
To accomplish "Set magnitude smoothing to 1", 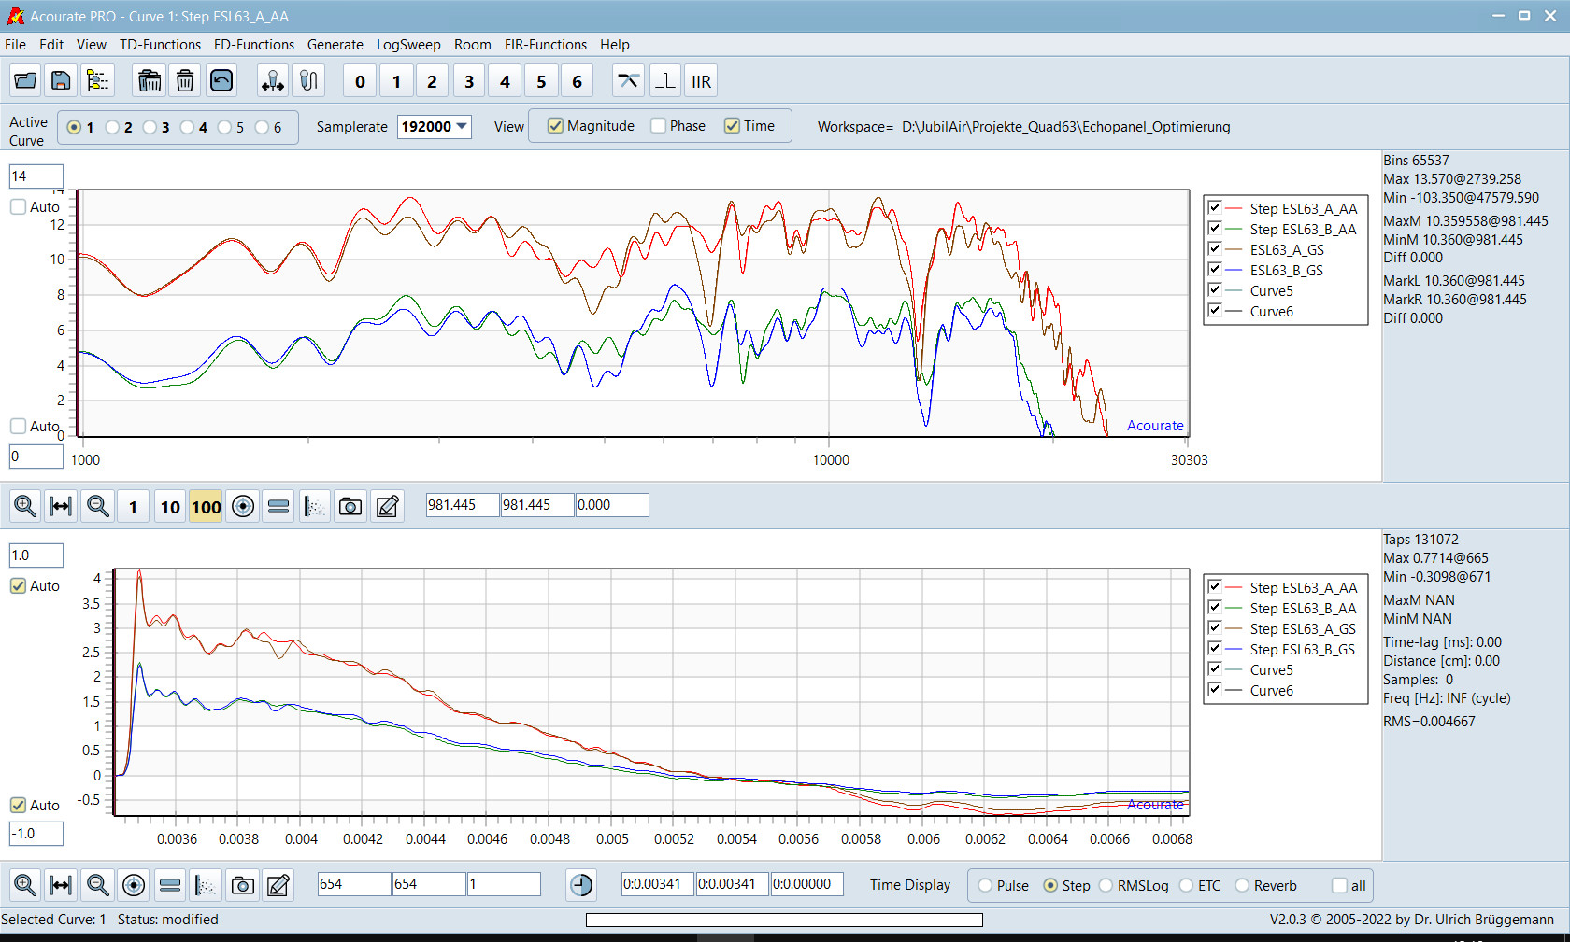I will pyautogui.click(x=134, y=506).
